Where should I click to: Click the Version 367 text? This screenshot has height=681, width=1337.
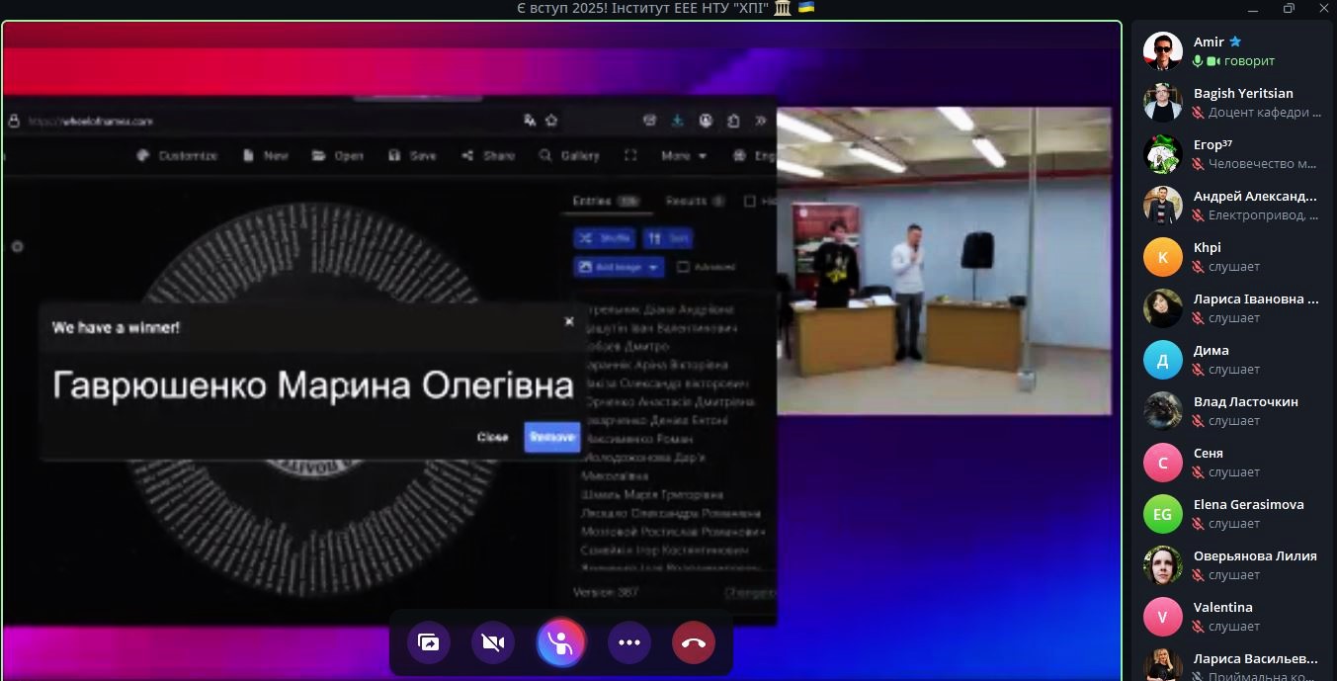click(x=606, y=593)
